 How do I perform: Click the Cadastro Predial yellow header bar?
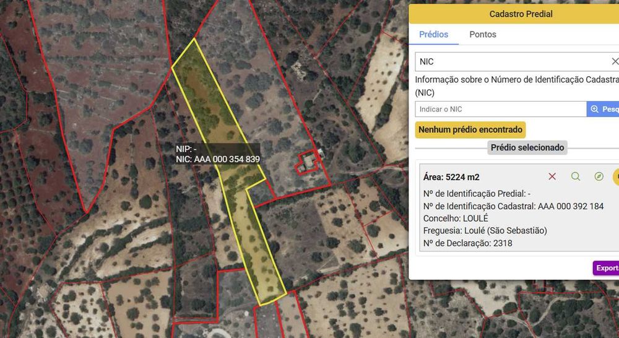tap(514, 14)
